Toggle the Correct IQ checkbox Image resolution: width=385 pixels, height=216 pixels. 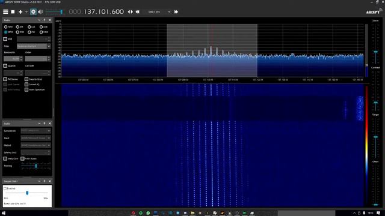pyautogui.click(x=26, y=85)
